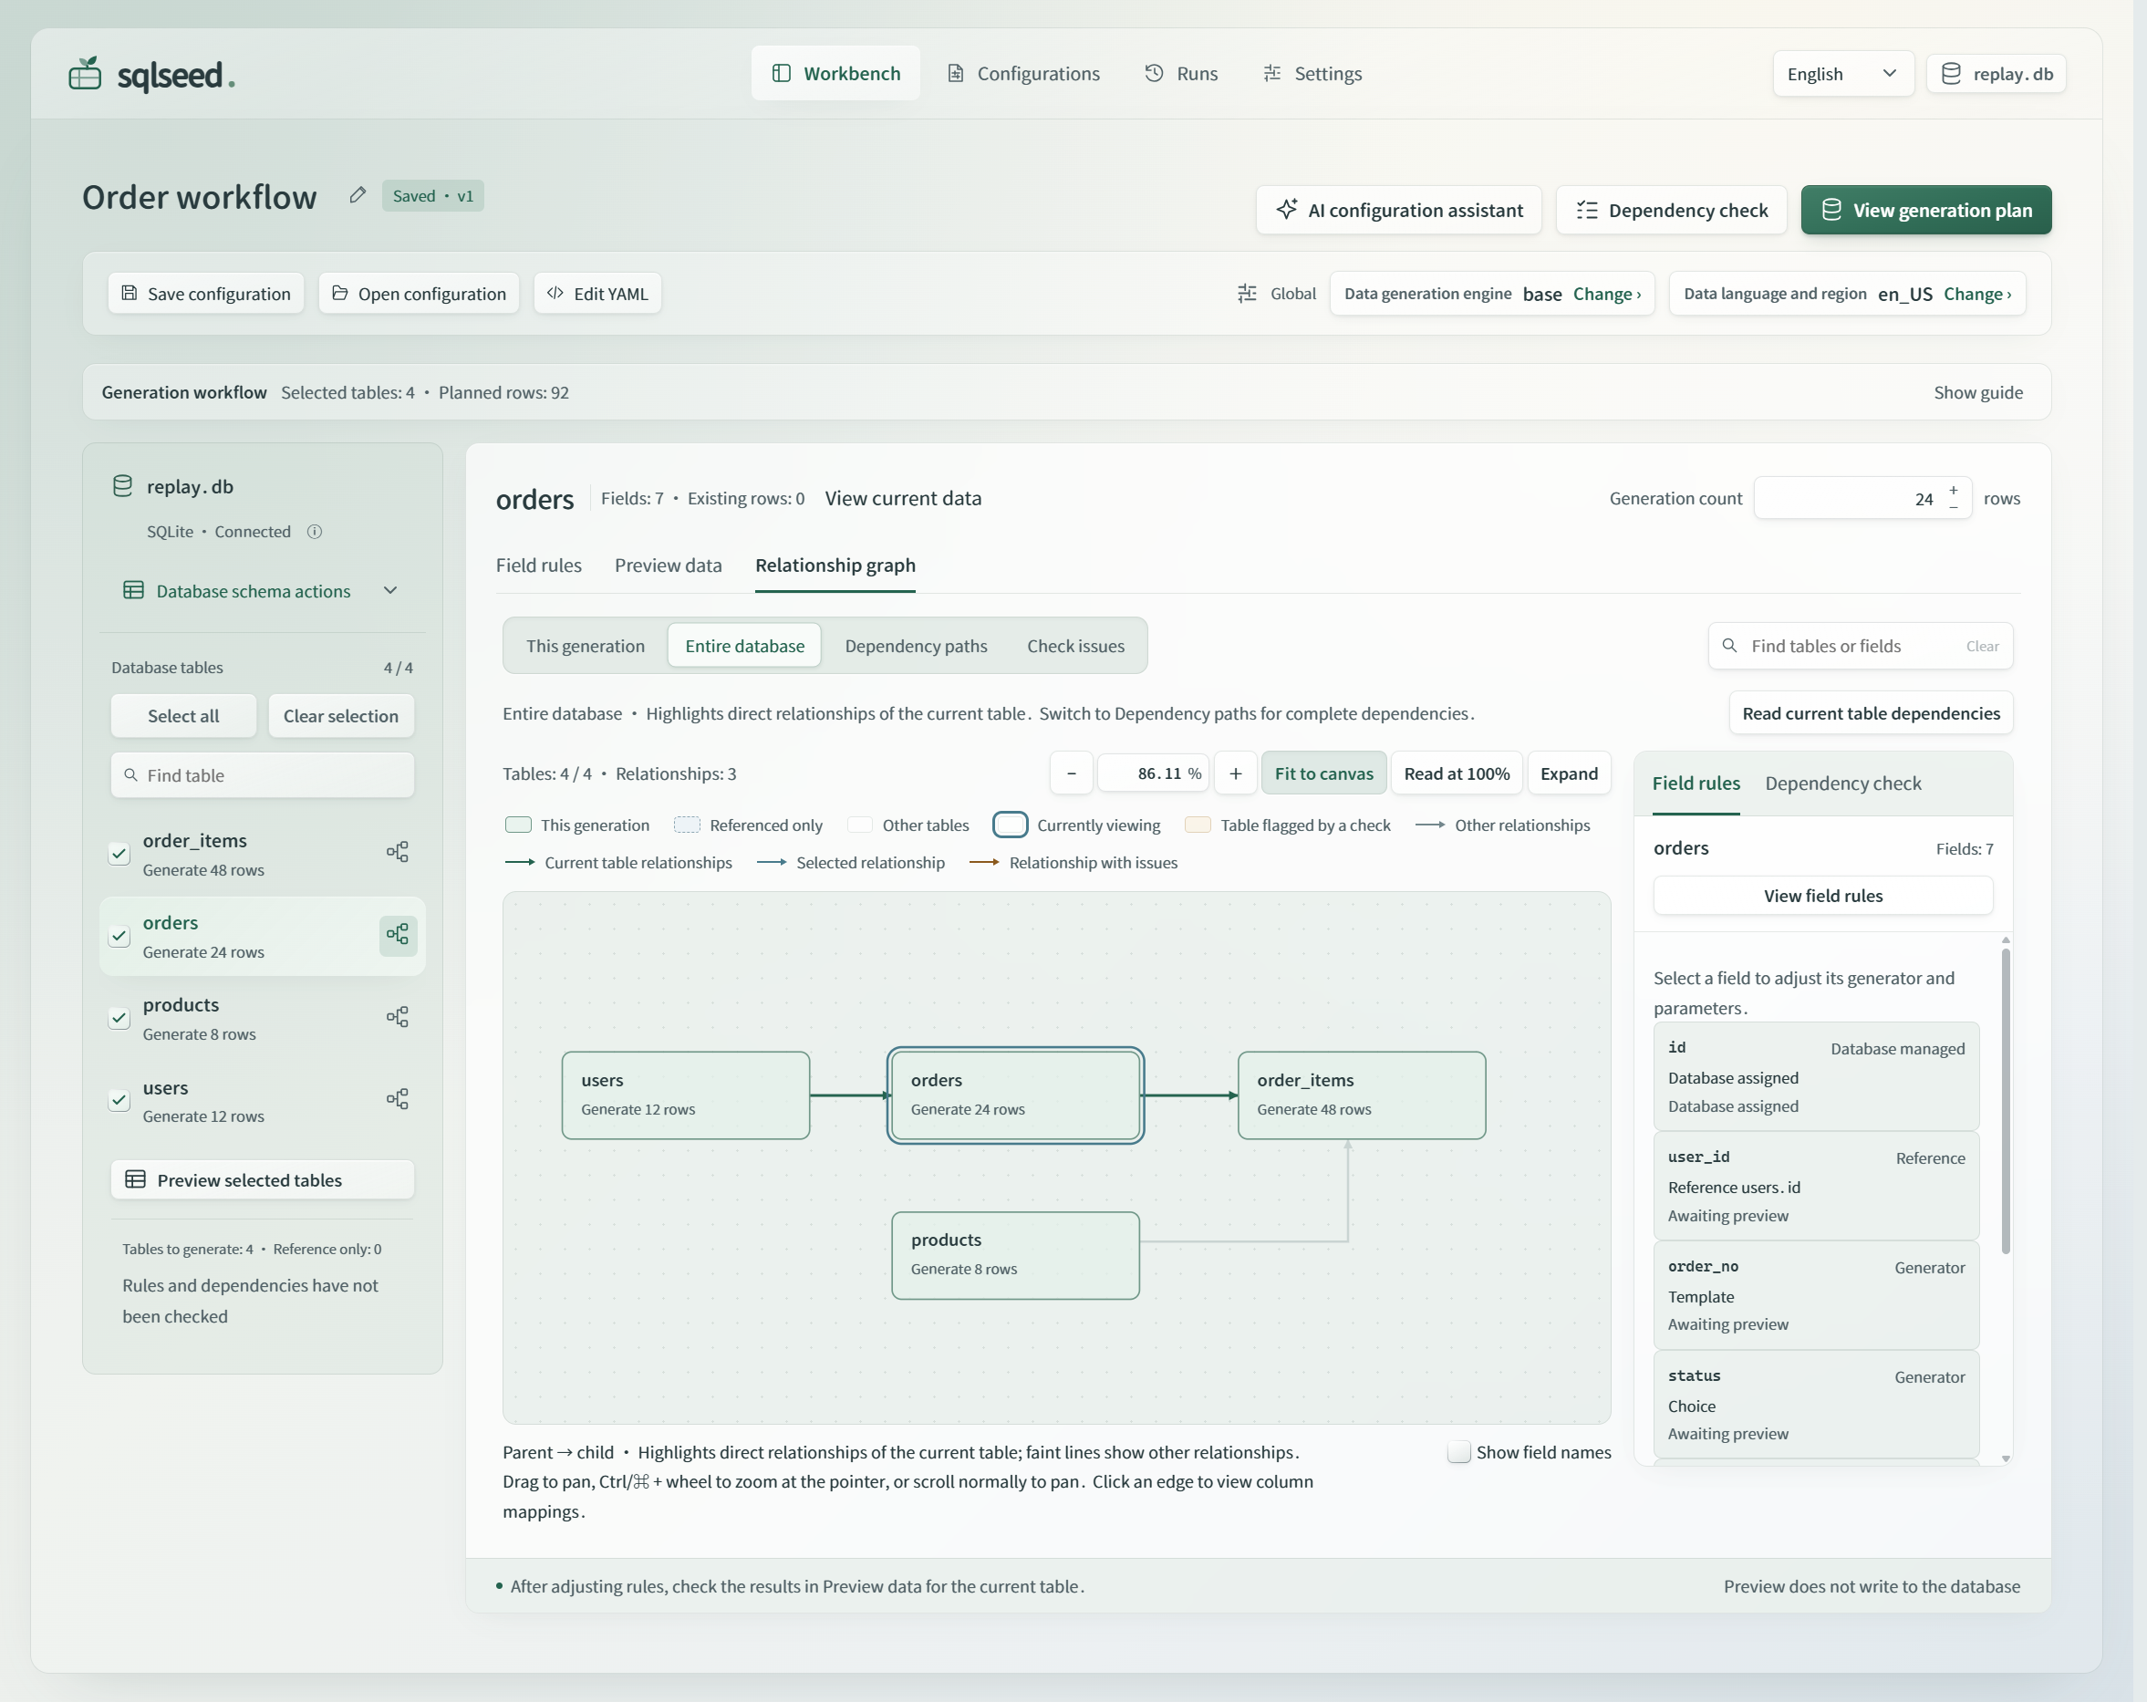The image size is (2147, 1702).
Task: Click Open configuration
Action: (x=419, y=293)
